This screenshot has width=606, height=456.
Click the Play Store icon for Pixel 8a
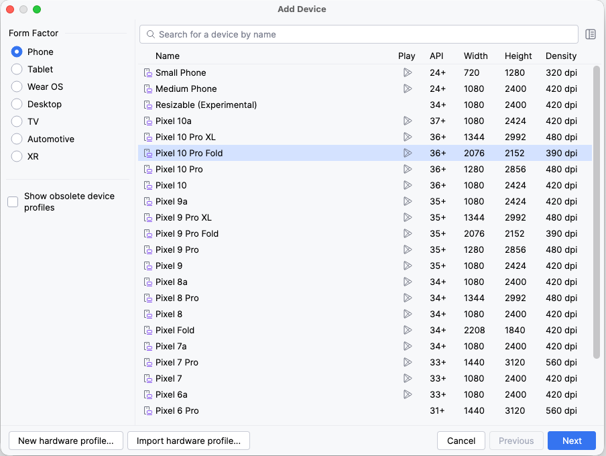pyautogui.click(x=408, y=282)
